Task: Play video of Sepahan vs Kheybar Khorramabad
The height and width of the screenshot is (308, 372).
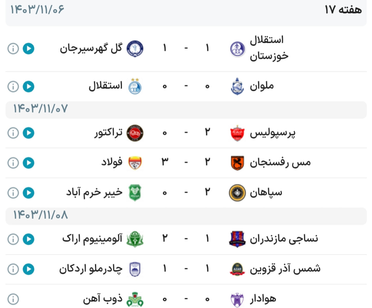Action: [x=29, y=193]
